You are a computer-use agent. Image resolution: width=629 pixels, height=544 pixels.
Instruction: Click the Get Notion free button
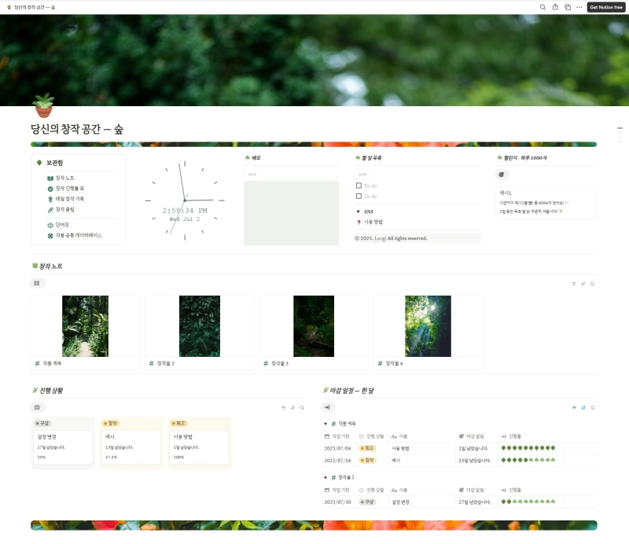pyautogui.click(x=606, y=7)
